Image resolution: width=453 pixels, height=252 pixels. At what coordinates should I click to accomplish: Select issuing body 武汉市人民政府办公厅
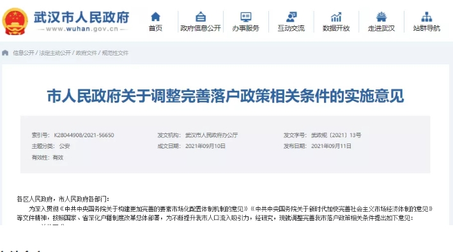[211, 135]
